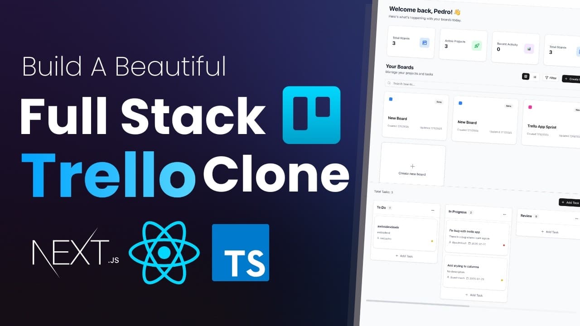Click the blue color square on first New Board
This screenshot has height=326, width=580.
click(391, 99)
